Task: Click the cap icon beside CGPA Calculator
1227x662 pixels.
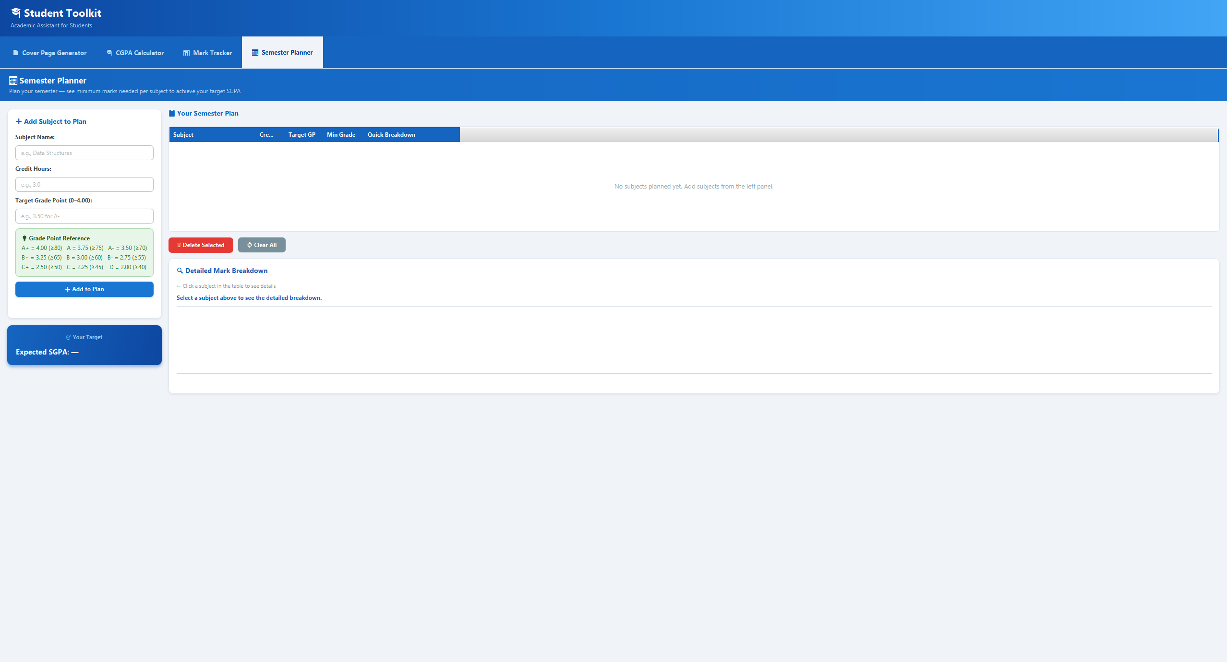Action: pyautogui.click(x=109, y=53)
